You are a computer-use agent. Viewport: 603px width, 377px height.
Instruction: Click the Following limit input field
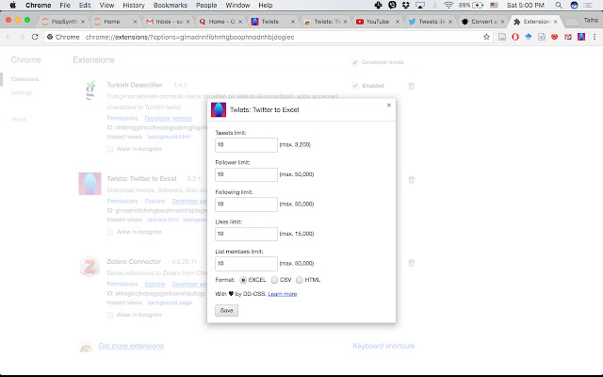tap(246, 205)
